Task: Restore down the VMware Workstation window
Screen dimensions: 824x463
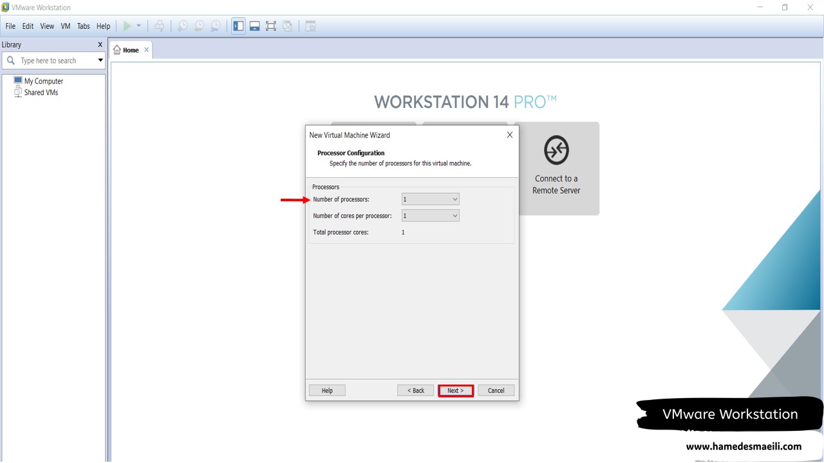Action: pos(785,8)
